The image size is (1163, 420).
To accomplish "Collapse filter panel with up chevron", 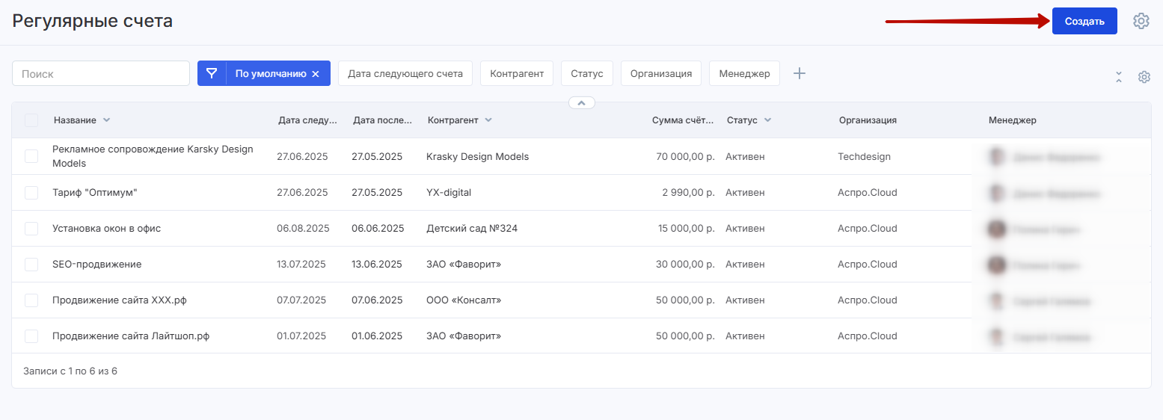I will click(x=581, y=102).
